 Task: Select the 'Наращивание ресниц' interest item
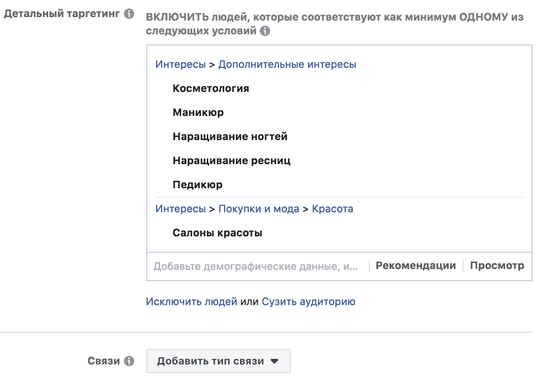point(231,160)
